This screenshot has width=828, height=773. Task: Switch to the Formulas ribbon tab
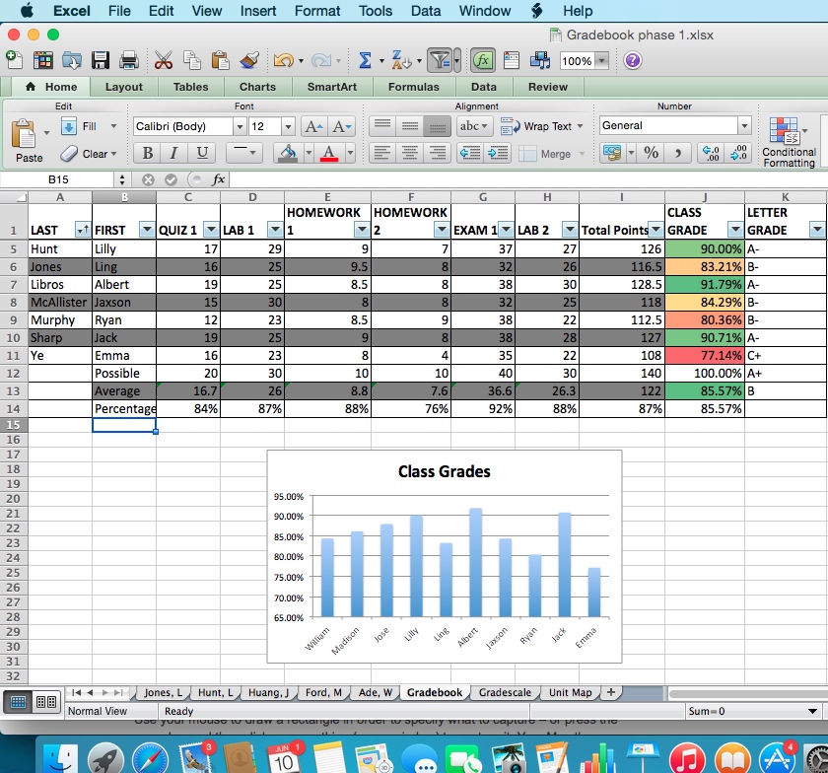[x=413, y=87]
